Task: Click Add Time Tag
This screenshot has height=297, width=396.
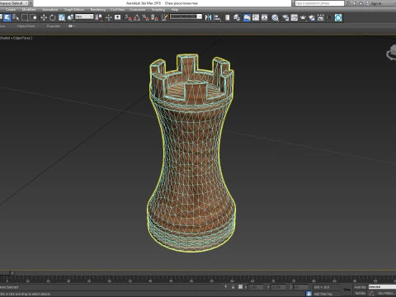Action: click(323, 294)
